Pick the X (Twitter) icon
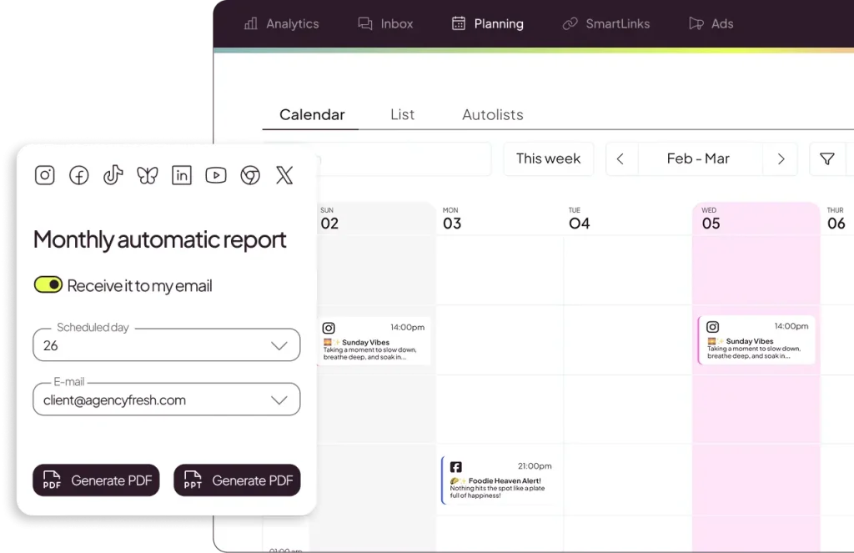 tap(284, 175)
